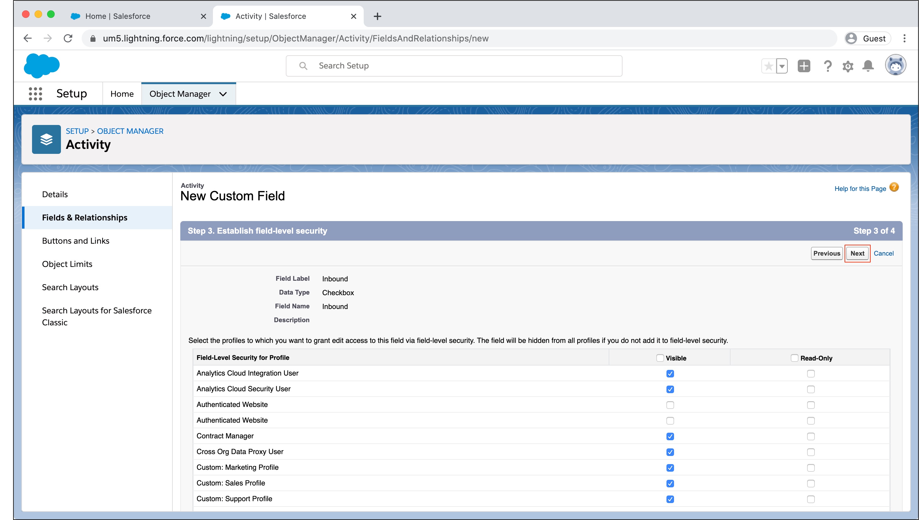The width and height of the screenshot is (919, 520).
Task: Uncheck Visible for Contract Manager
Action: point(670,436)
